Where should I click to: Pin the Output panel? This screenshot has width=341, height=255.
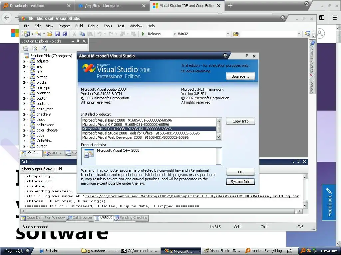pos(299,162)
